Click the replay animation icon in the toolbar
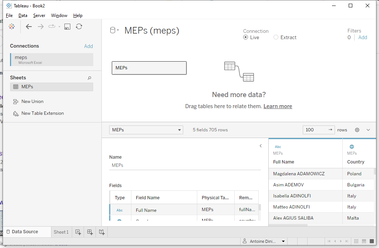 (52, 26)
